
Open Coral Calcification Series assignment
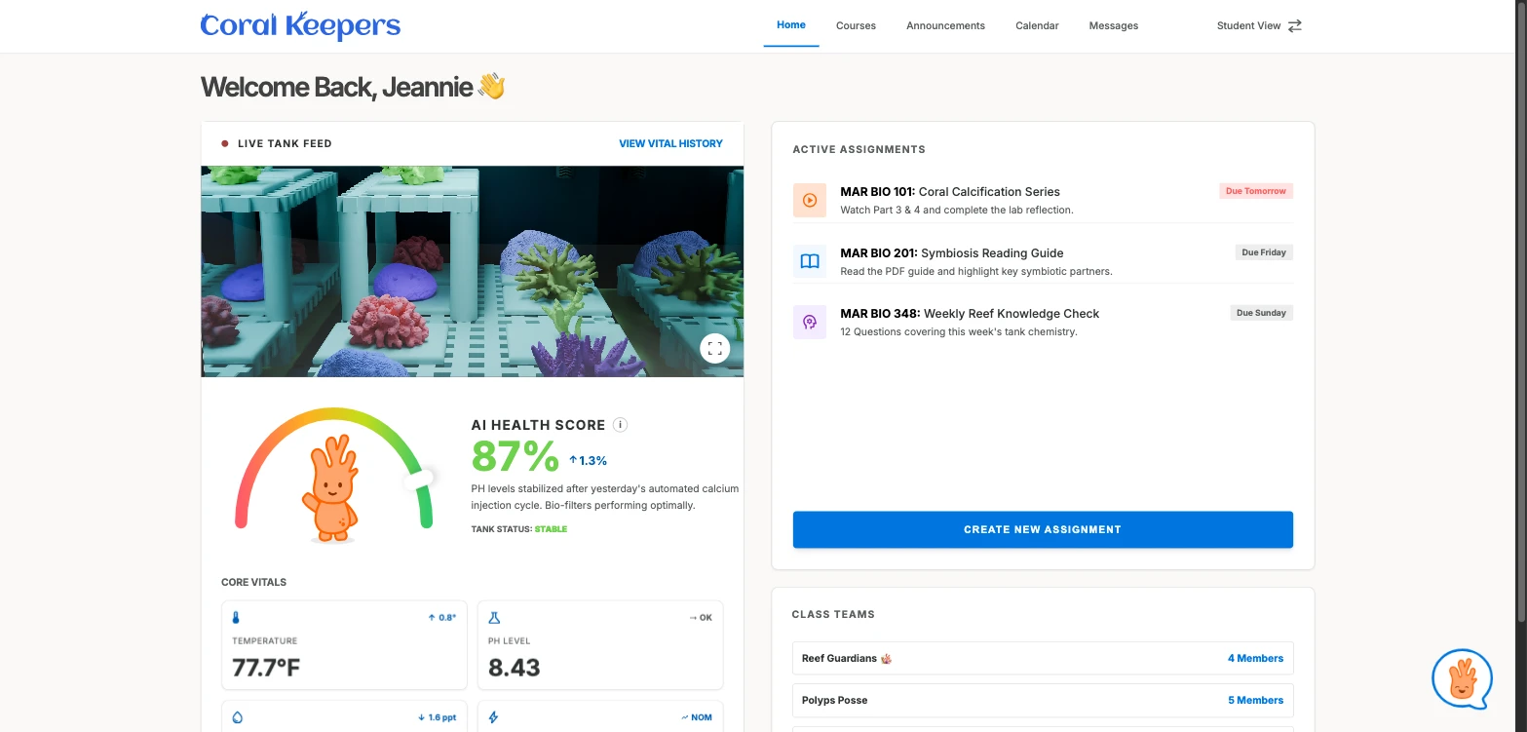(1043, 201)
